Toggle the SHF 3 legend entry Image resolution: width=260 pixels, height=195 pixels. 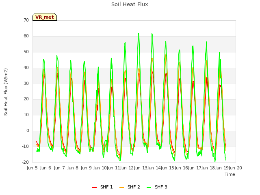(x=157, y=187)
